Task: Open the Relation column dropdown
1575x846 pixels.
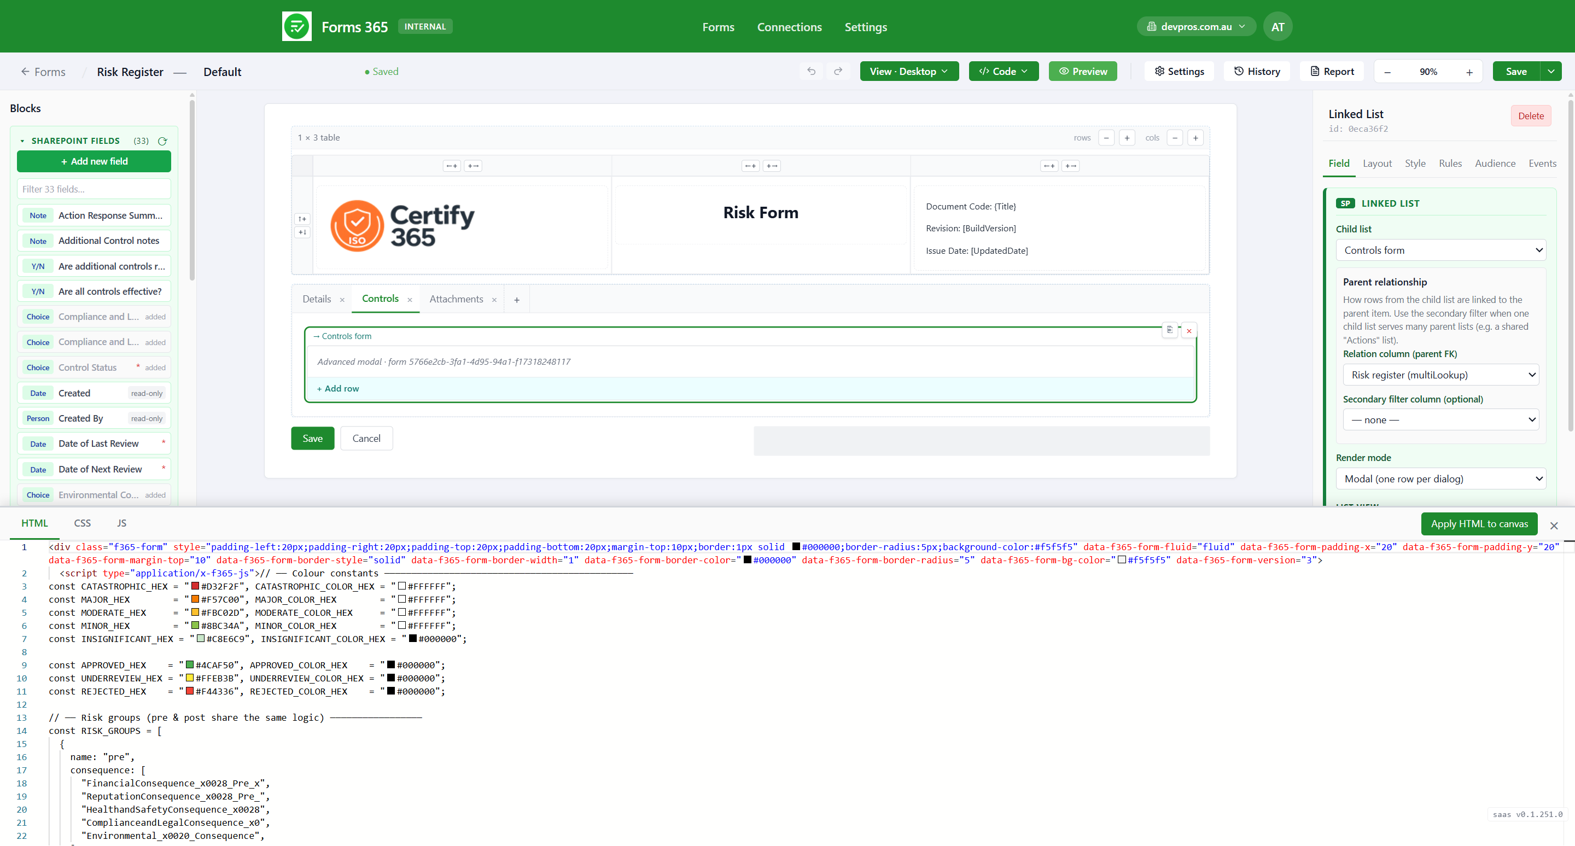Action: click(x=1440, y=375)
